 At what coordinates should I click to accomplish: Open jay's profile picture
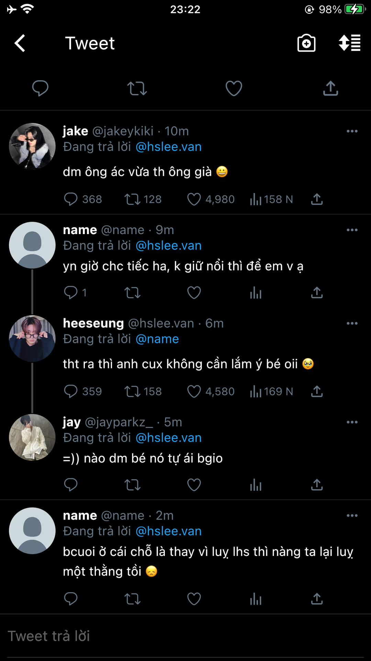[x=32, y=437]
